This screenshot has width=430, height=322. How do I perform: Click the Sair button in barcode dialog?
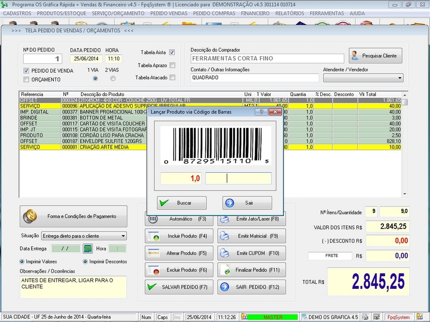click(247, 203)
